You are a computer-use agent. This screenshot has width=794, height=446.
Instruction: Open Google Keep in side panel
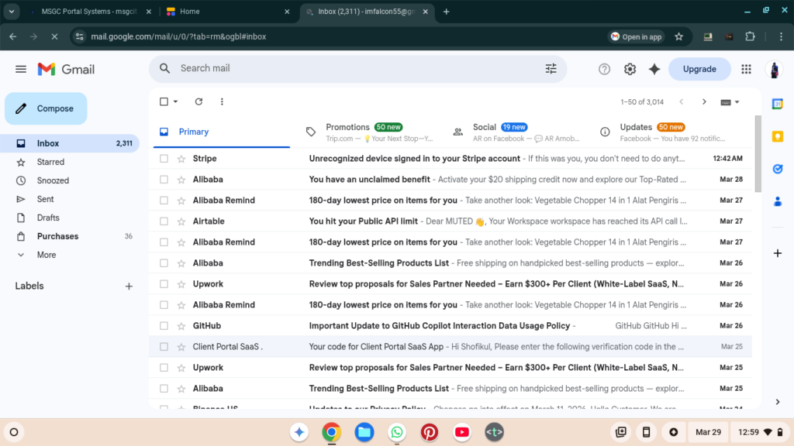778,136
